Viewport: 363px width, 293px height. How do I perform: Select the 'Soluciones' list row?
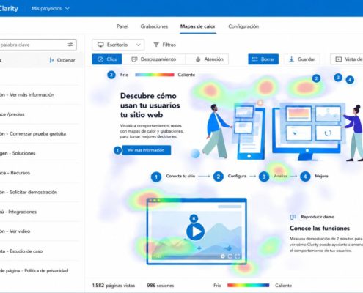pyautogui.click(x=40, y=153)
